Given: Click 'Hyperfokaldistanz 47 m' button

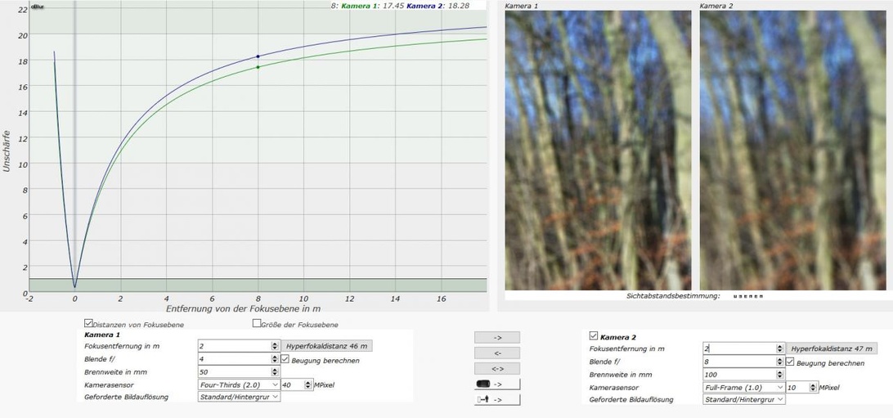Looking at the screenshot, I should [832, 348].
